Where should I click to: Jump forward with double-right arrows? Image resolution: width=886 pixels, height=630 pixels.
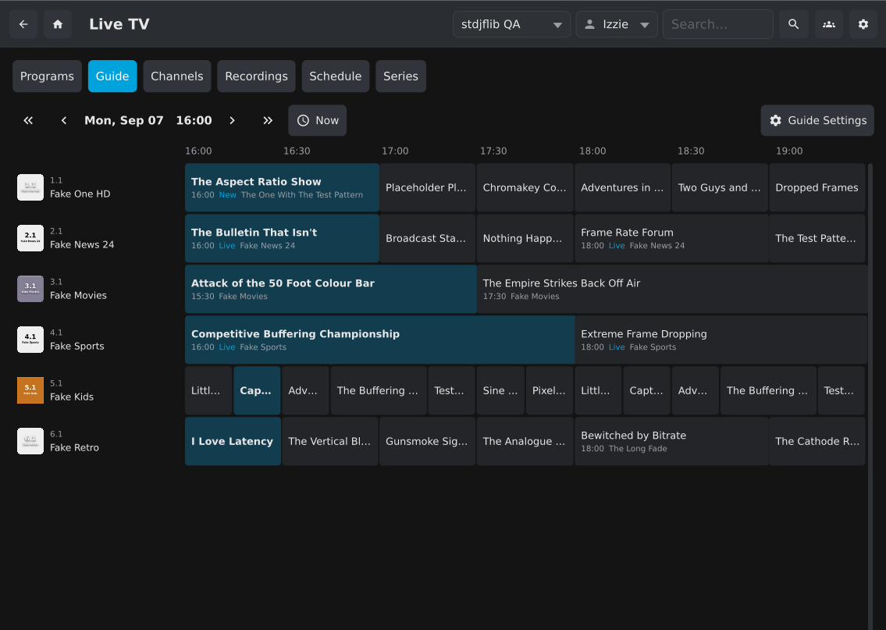(268, 120)
